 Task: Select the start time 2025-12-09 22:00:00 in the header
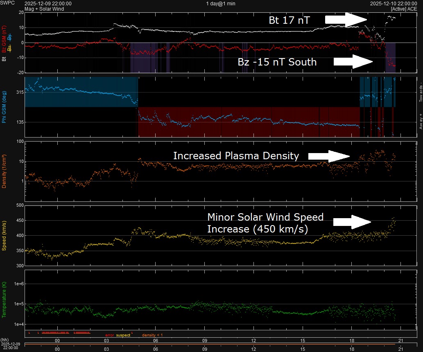coord(48,4)
